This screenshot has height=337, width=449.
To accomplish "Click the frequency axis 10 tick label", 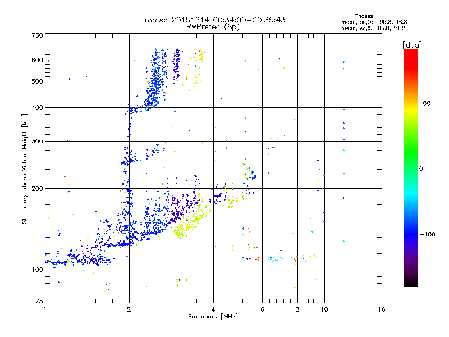I will coord(324,309).
